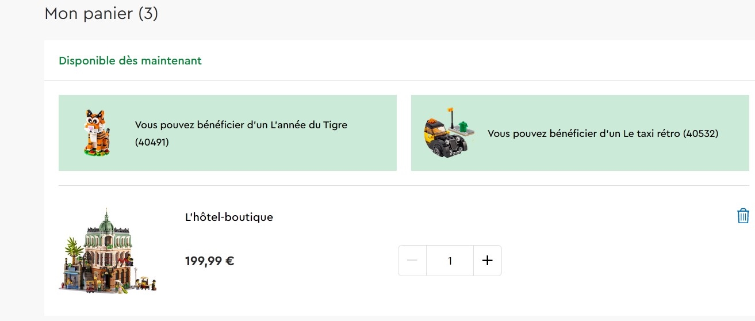This screenshot has width=755, height=321.
Task: Increase quantity with the plus button
Action: [487, 261]
